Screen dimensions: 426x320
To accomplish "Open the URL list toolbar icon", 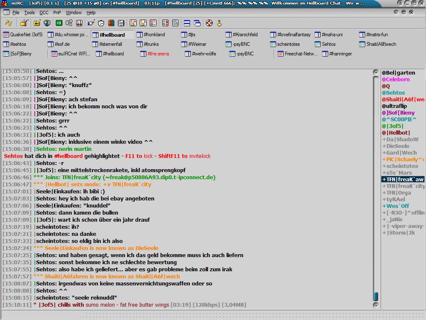I will point(175,23).
